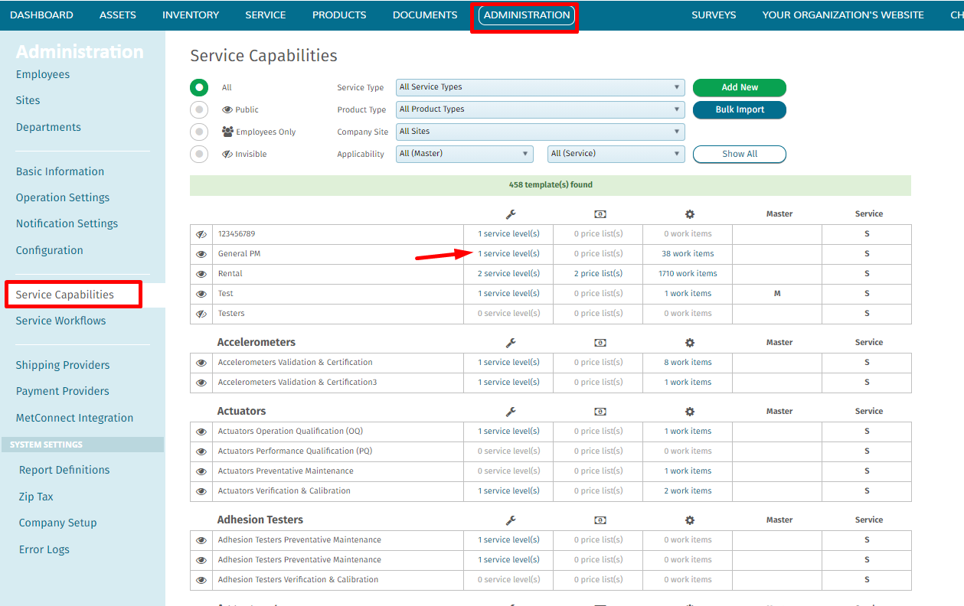
Task: Open the Administration menu
Action: (527, 15)
